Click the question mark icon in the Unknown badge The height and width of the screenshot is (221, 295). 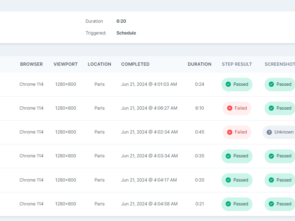[269, 132]
